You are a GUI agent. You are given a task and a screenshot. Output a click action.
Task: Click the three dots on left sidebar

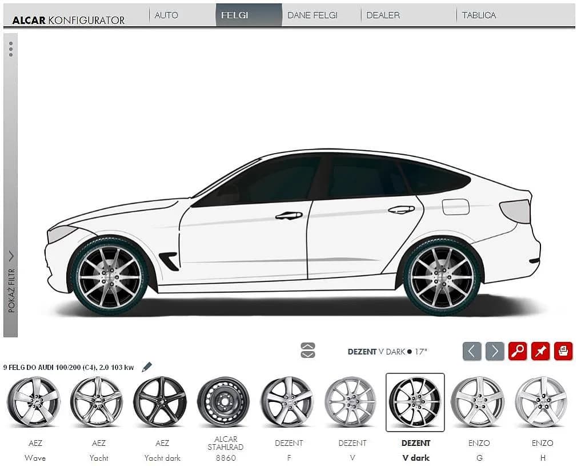pos(10,49)
